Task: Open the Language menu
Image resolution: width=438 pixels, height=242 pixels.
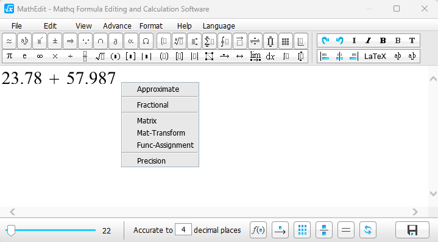Action: [219, 26]
